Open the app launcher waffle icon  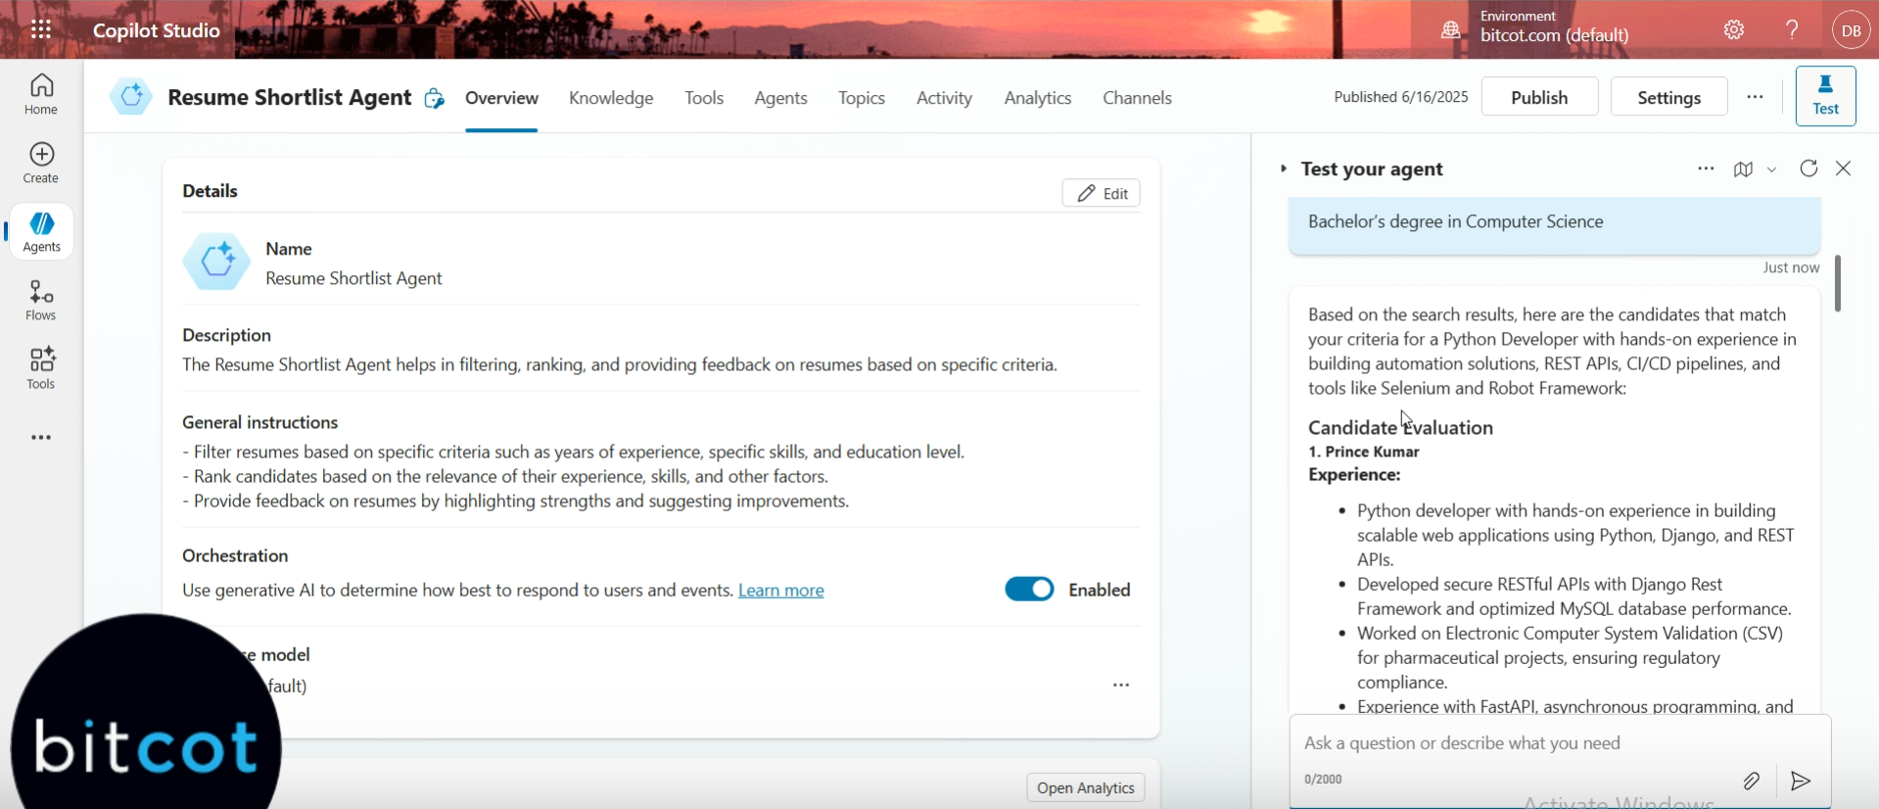pos(41,29)
